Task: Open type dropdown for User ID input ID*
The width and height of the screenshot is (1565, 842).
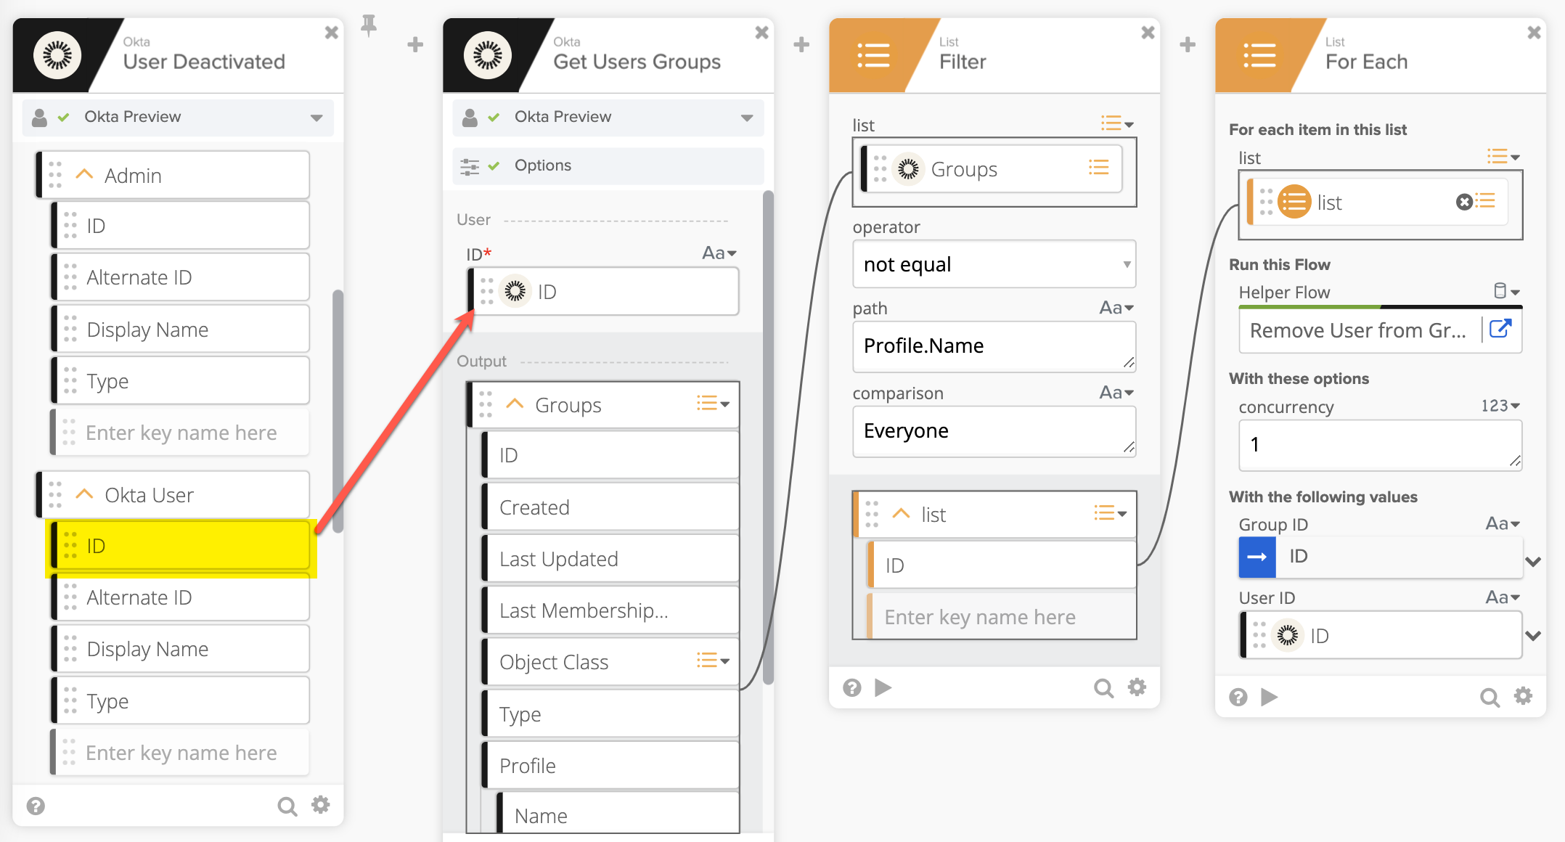Action: (x=719, y=253)
